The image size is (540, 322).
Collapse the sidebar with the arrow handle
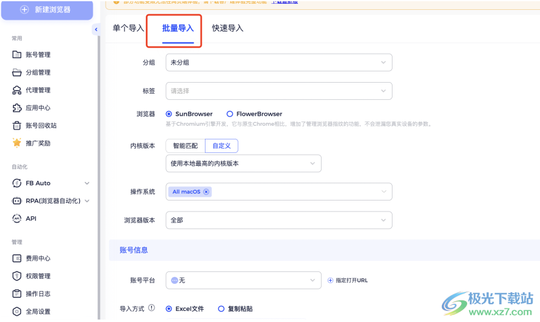tap(96, 30)
